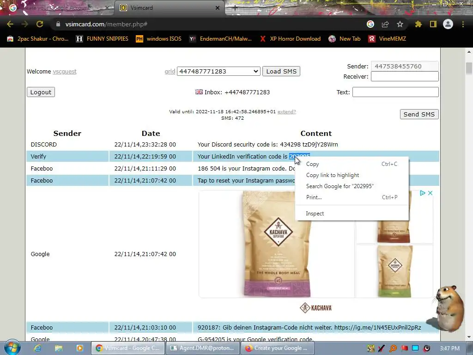Screen dimensions: 473x355
Task: Select the Vsimcard tab
Action: pos(169,8)
